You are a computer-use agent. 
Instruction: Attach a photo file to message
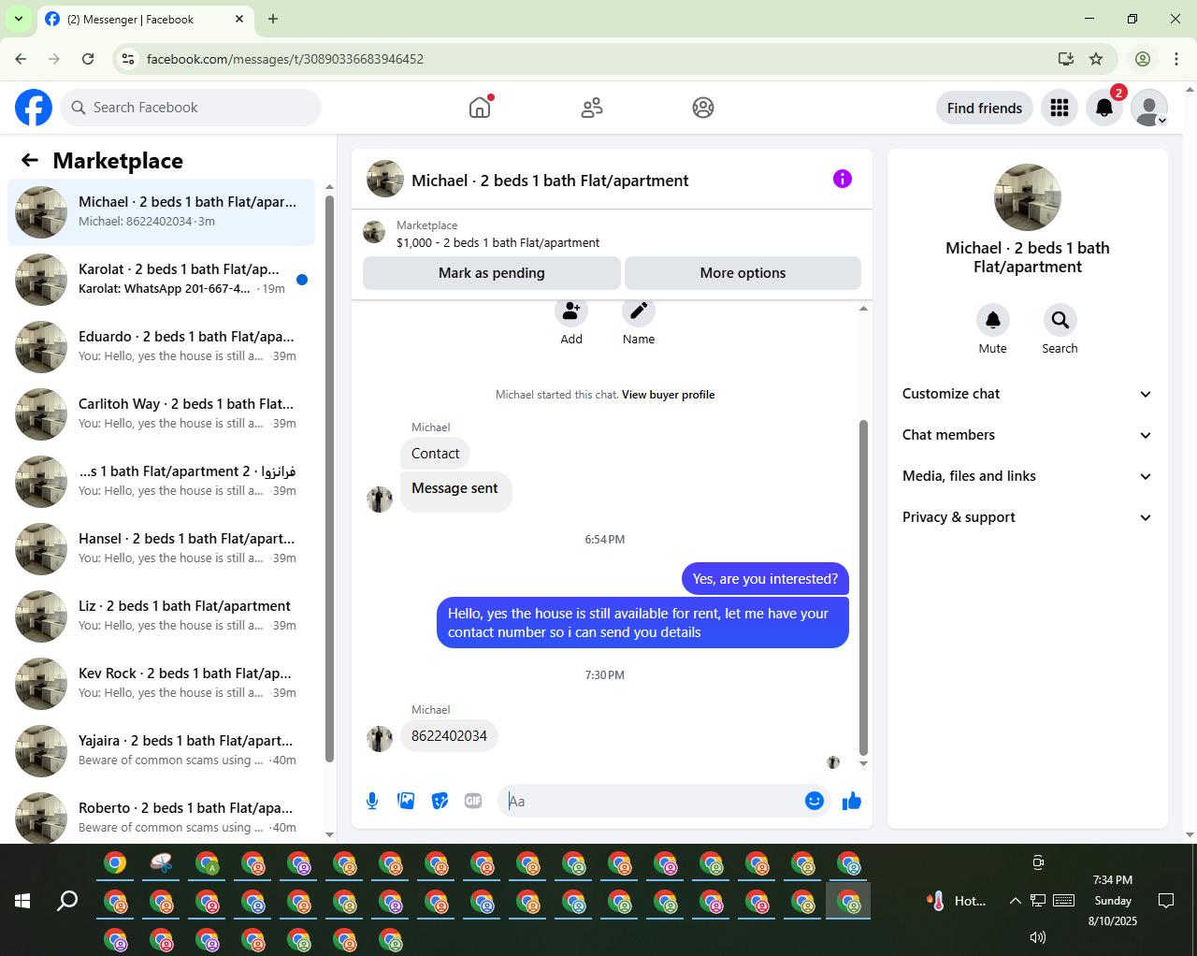[406, 801]
